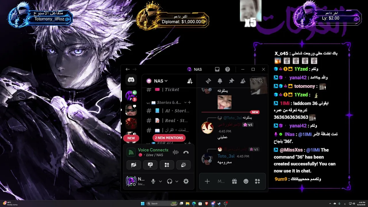Screen dimensions: 368x207
Task: Open Discord help
Action: point(227,69)
